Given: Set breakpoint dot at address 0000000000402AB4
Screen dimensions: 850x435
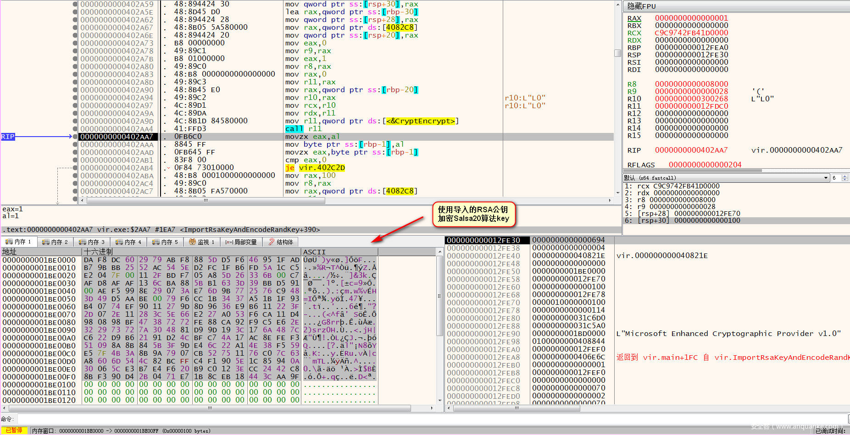Looking at the screenshot, I should pos(75,168).
